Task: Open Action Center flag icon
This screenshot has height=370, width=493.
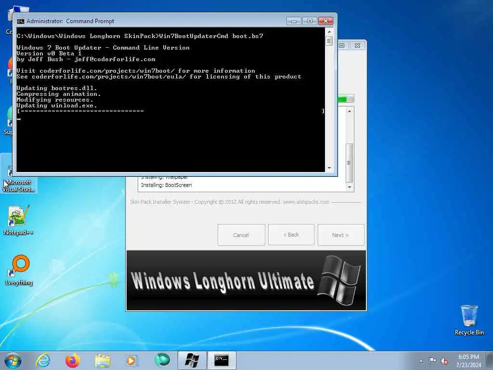Action: (432, 360)
